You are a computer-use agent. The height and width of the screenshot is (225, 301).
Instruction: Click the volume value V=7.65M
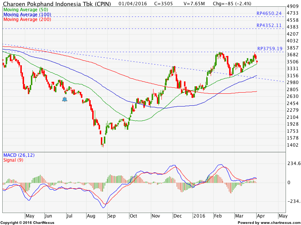click(x=194, y=4)
